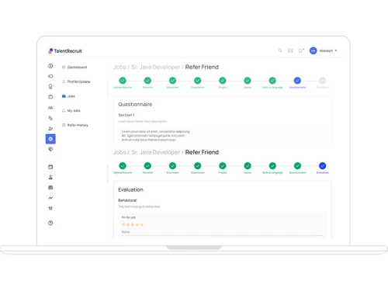
Task: Open the My Jobs menu item
Action: tap(71, 111)
